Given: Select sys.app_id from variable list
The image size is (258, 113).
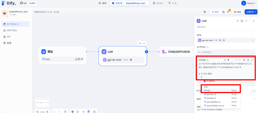Looking at the screenshot, I should [x=220, y=98].
